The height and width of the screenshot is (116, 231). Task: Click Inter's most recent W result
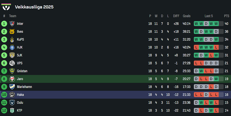click(x=216, y=24)
